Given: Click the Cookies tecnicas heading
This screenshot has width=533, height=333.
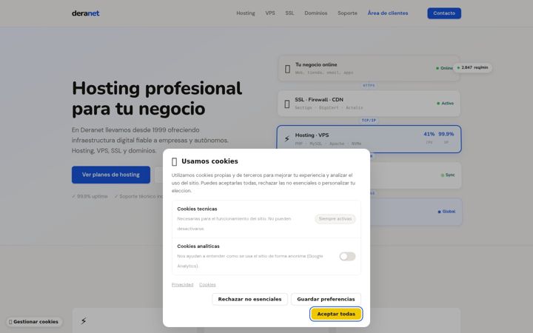Looking at the screenshot, I should tap(197, 209).
